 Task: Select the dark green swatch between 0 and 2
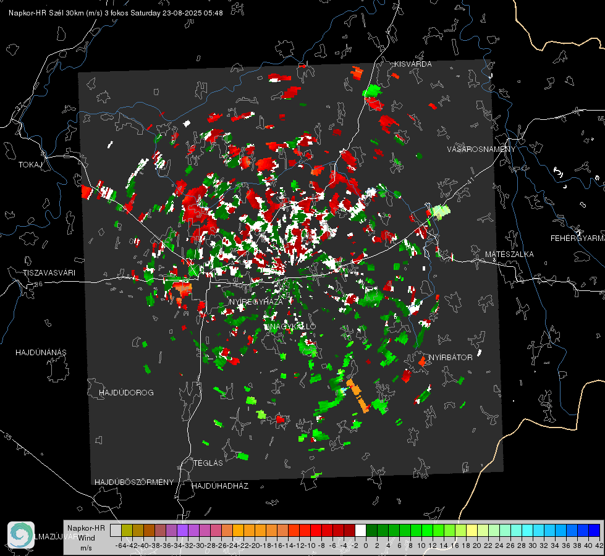click(x=371, y=530)
